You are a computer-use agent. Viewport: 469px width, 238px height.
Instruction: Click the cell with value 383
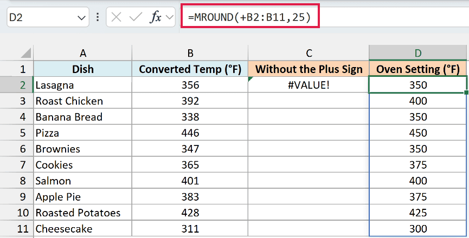(x=190, y=196)
